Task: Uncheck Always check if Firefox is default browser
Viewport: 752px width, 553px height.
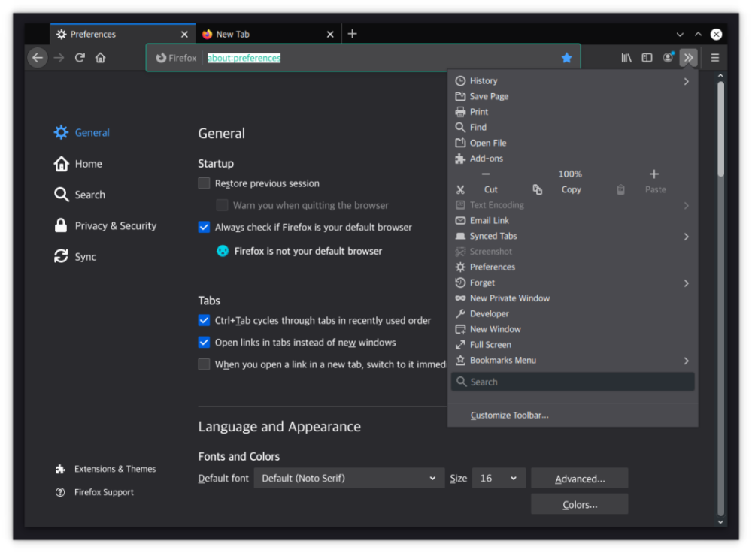Action: coord(204,227)
